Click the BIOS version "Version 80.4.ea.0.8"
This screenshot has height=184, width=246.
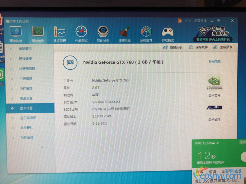(x=106, y=102)
